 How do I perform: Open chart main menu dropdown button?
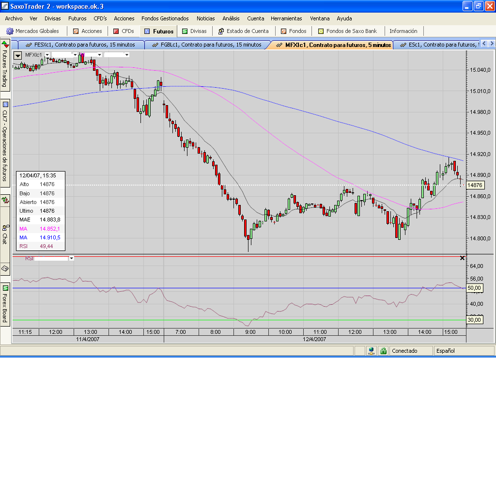17,55
